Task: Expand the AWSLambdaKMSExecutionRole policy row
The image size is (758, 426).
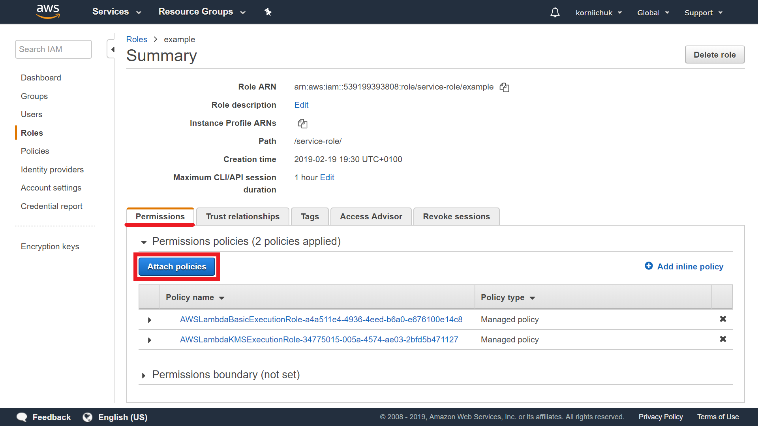Action: click(148, 340)
